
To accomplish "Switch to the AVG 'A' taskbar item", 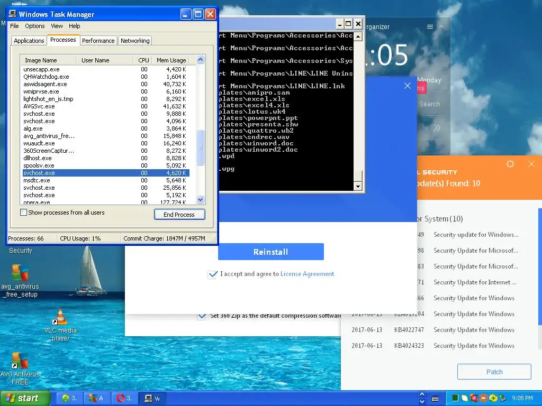I will (96, 399).
